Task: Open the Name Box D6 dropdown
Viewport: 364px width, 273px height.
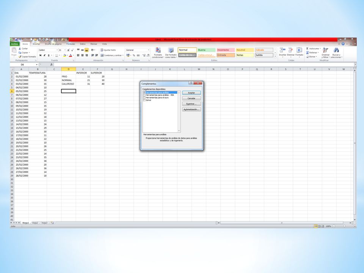Action: tap(37, 64)
